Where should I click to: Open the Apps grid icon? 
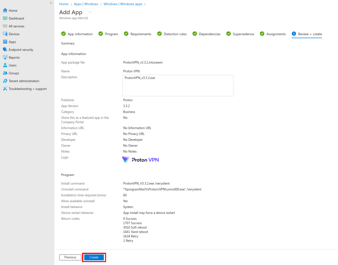[x=5, y=42]
